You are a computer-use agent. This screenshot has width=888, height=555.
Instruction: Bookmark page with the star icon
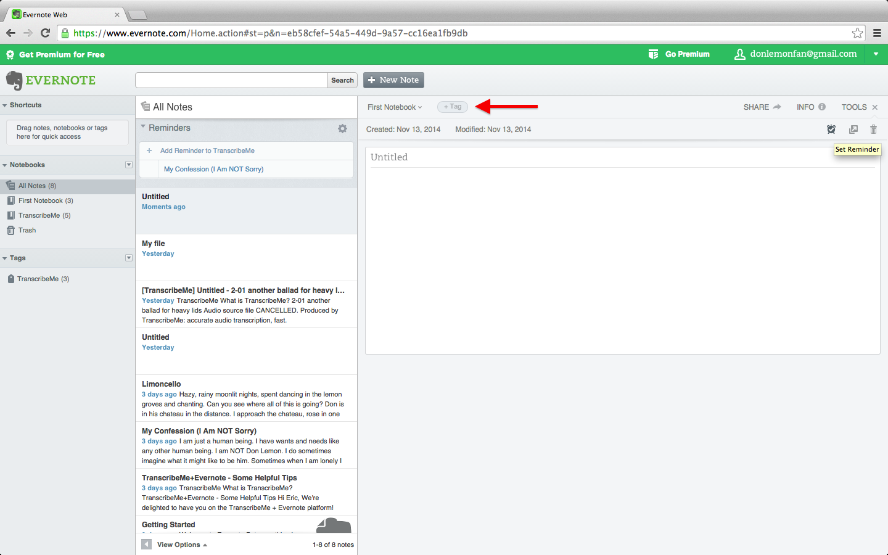point(857,33)
